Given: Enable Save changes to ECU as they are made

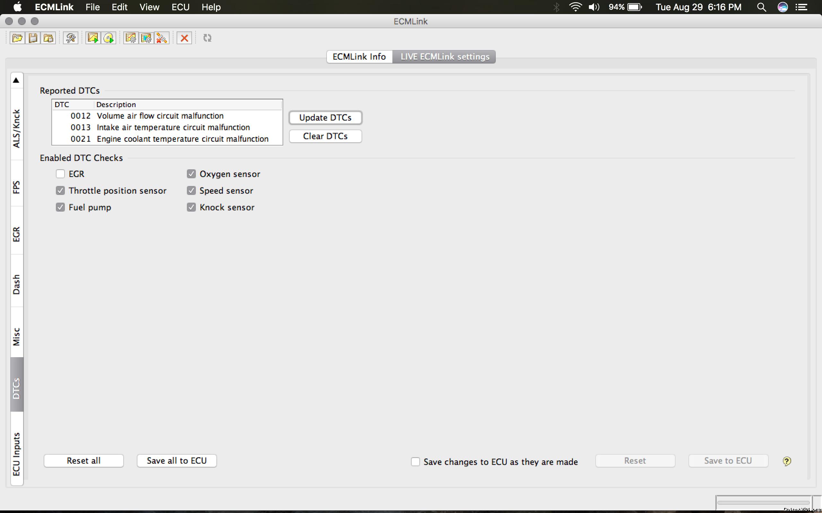Looking at the screenshot, I should 415,462.
